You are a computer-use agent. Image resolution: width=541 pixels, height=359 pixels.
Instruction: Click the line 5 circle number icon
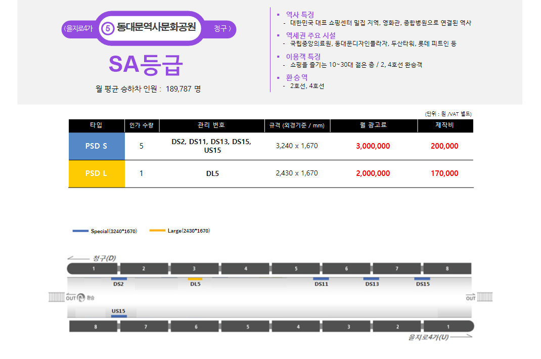[x=108, y=28]
